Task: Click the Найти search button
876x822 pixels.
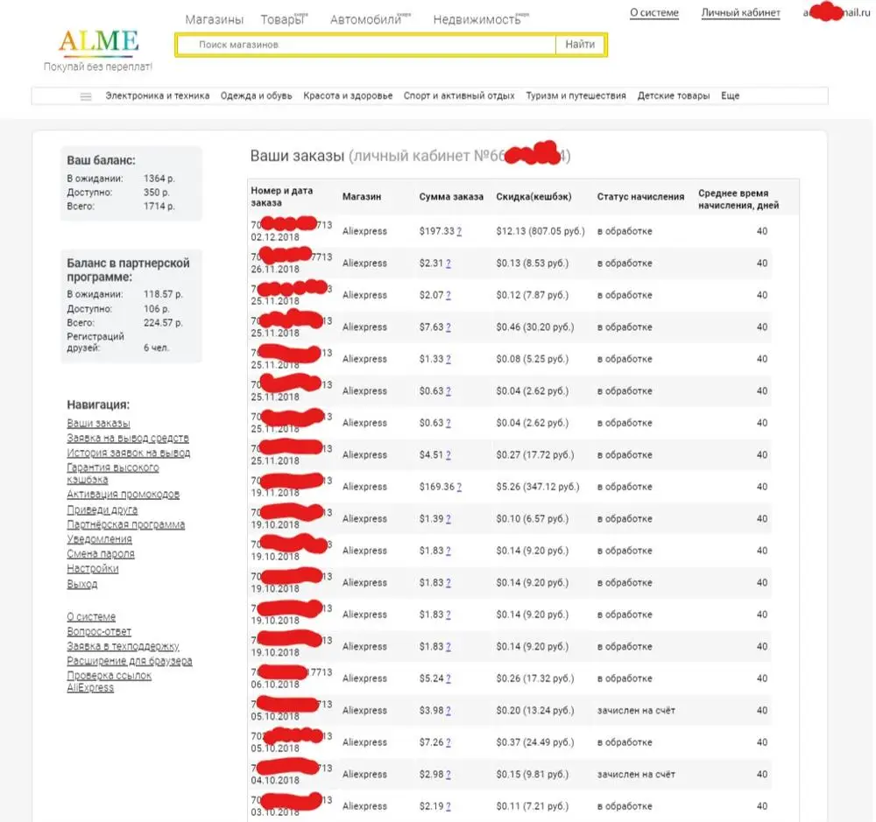Action: (x=580, y=45)
